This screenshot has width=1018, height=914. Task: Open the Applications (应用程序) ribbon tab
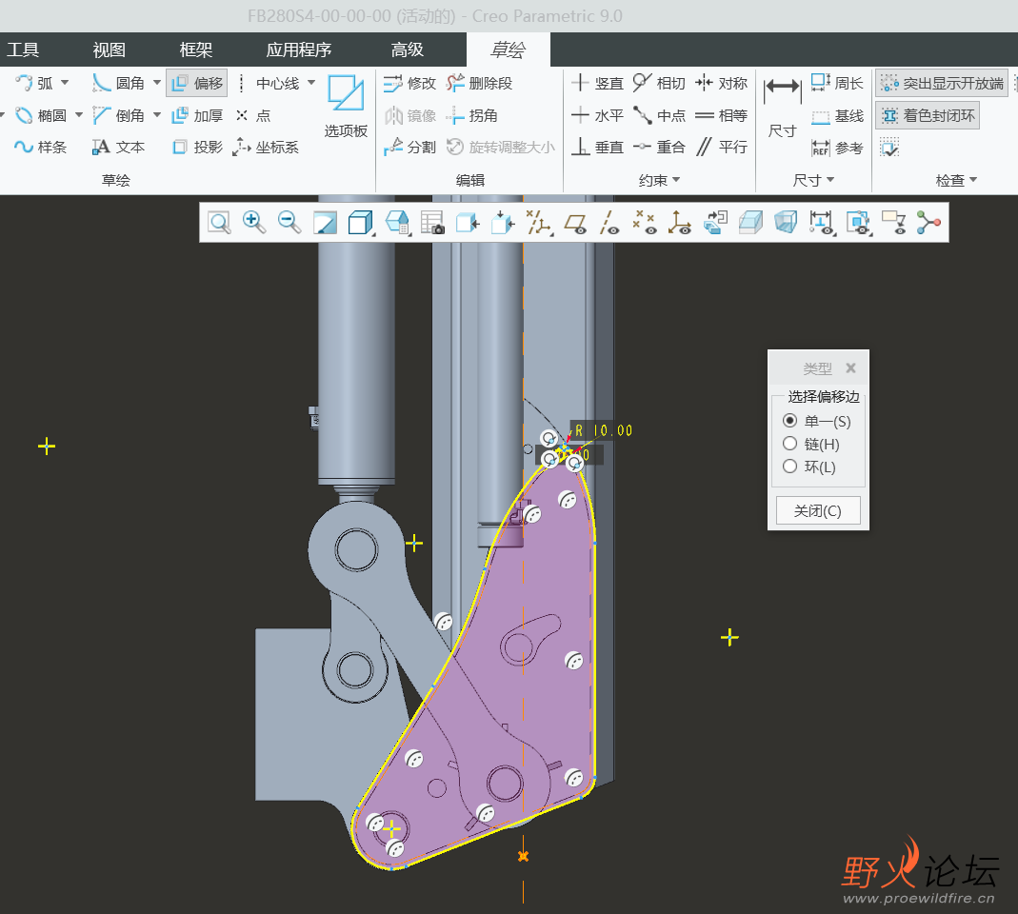[299, 50]
